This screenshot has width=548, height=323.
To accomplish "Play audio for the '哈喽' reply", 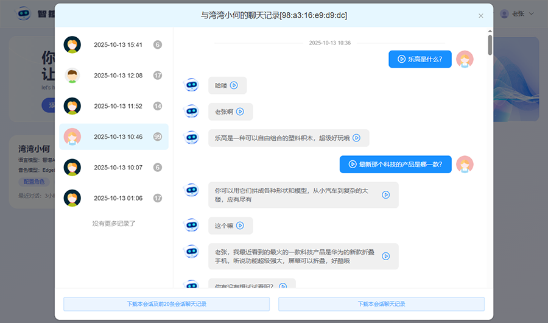I will click(234, 85).
